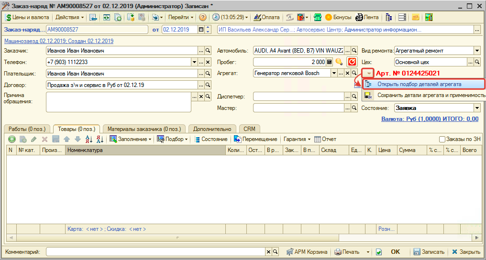Click the help question mark icon

[203, 17]
